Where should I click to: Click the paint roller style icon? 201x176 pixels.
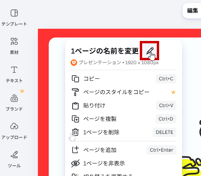pos(75,92)
